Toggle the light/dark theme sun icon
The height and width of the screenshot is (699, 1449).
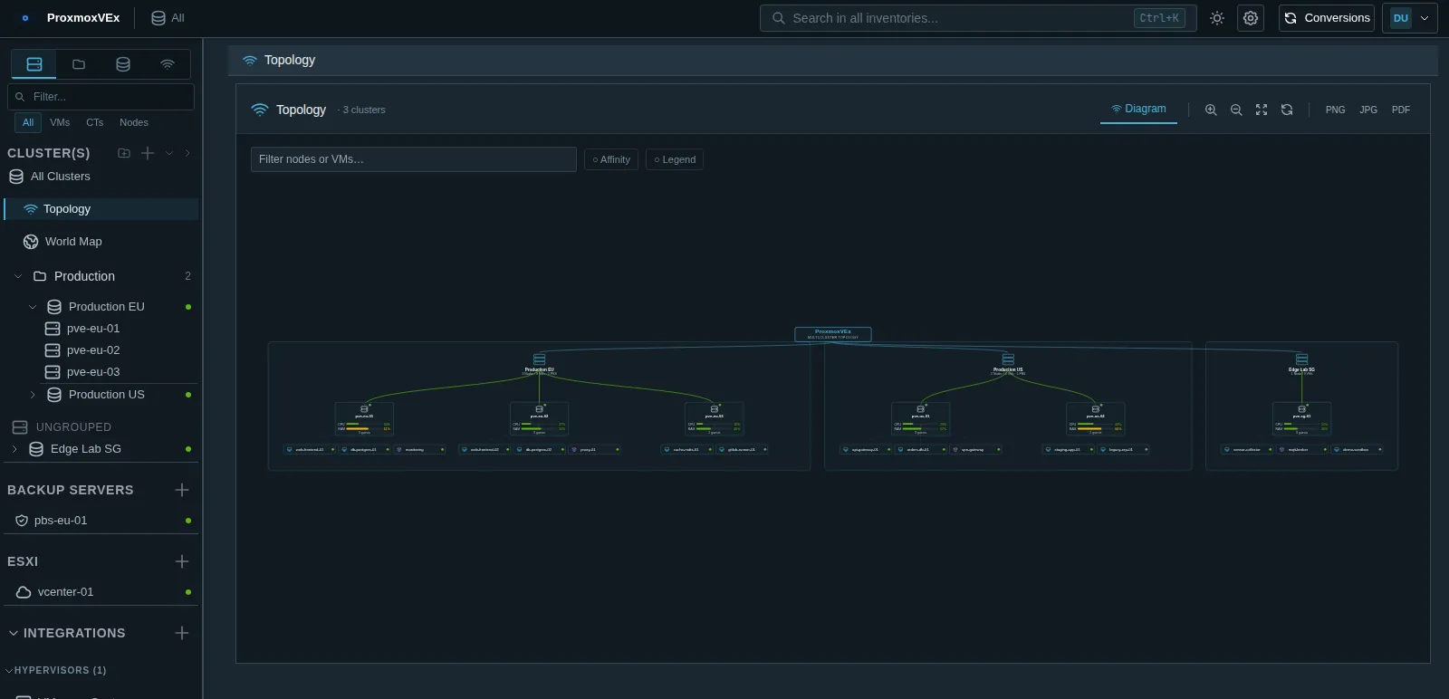pyautogui.click(x=1217, y=18)
